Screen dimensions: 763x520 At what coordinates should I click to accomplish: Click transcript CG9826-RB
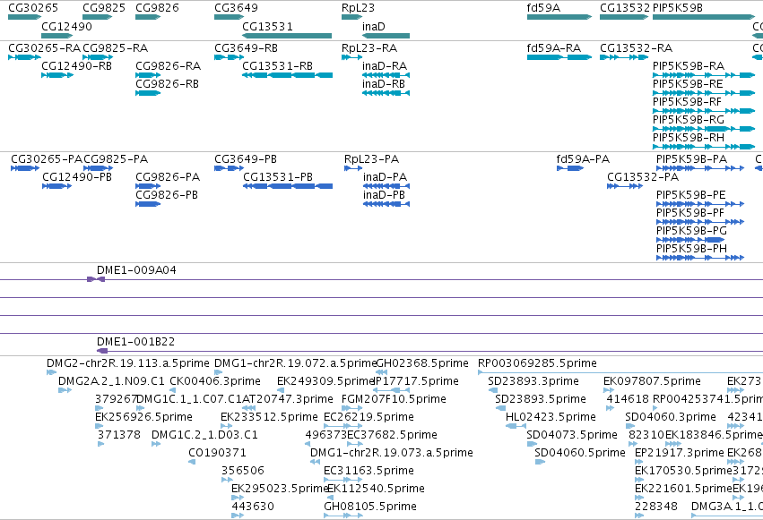point(148,93)
